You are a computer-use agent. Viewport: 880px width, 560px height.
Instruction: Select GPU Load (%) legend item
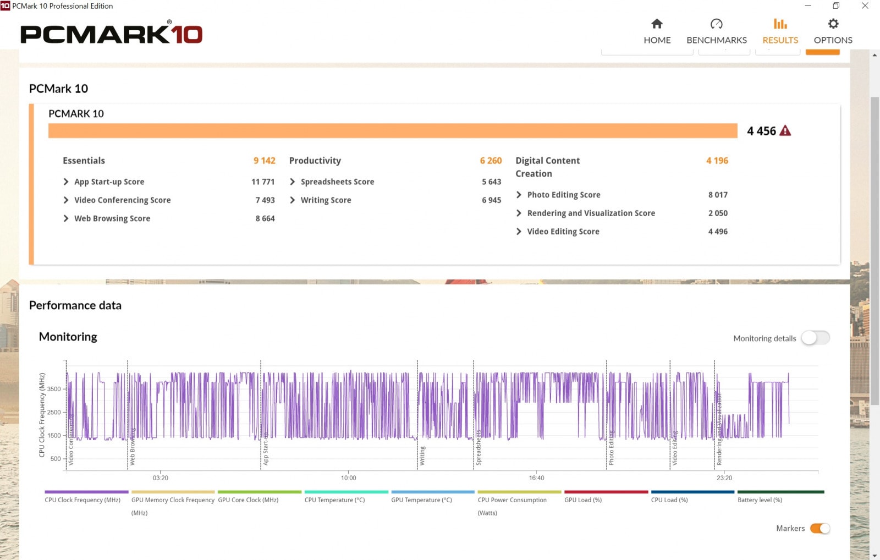(x=583, y=499)
